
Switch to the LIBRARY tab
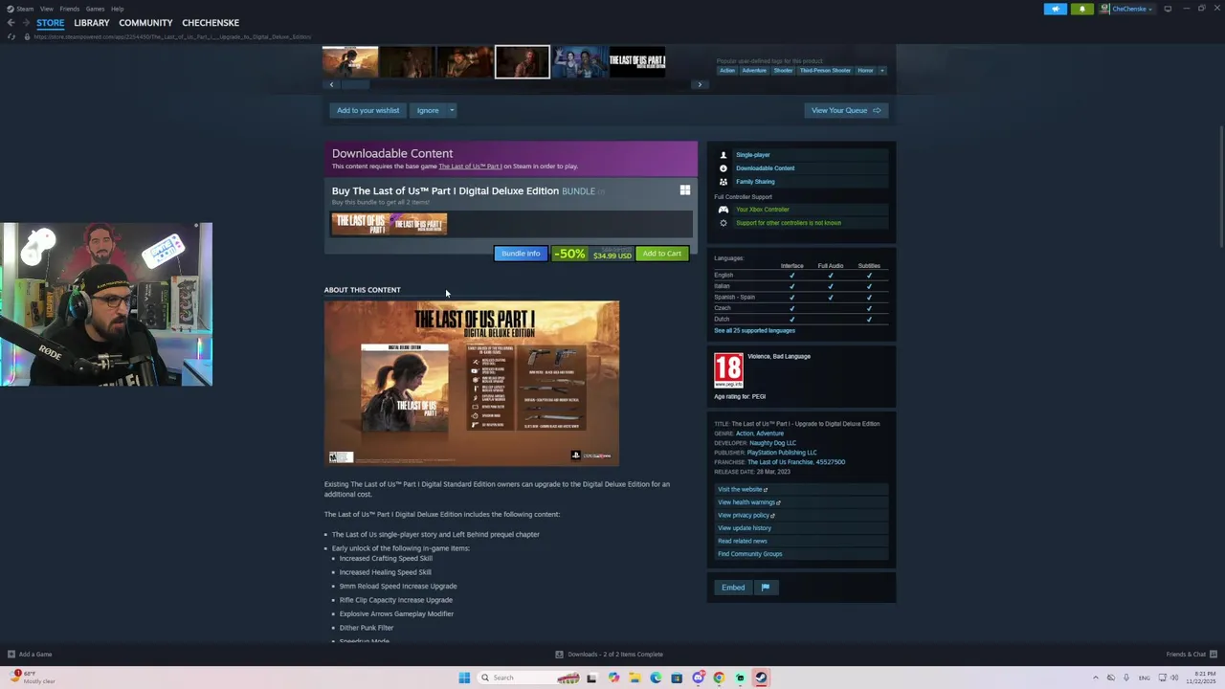tap(92, 23)
